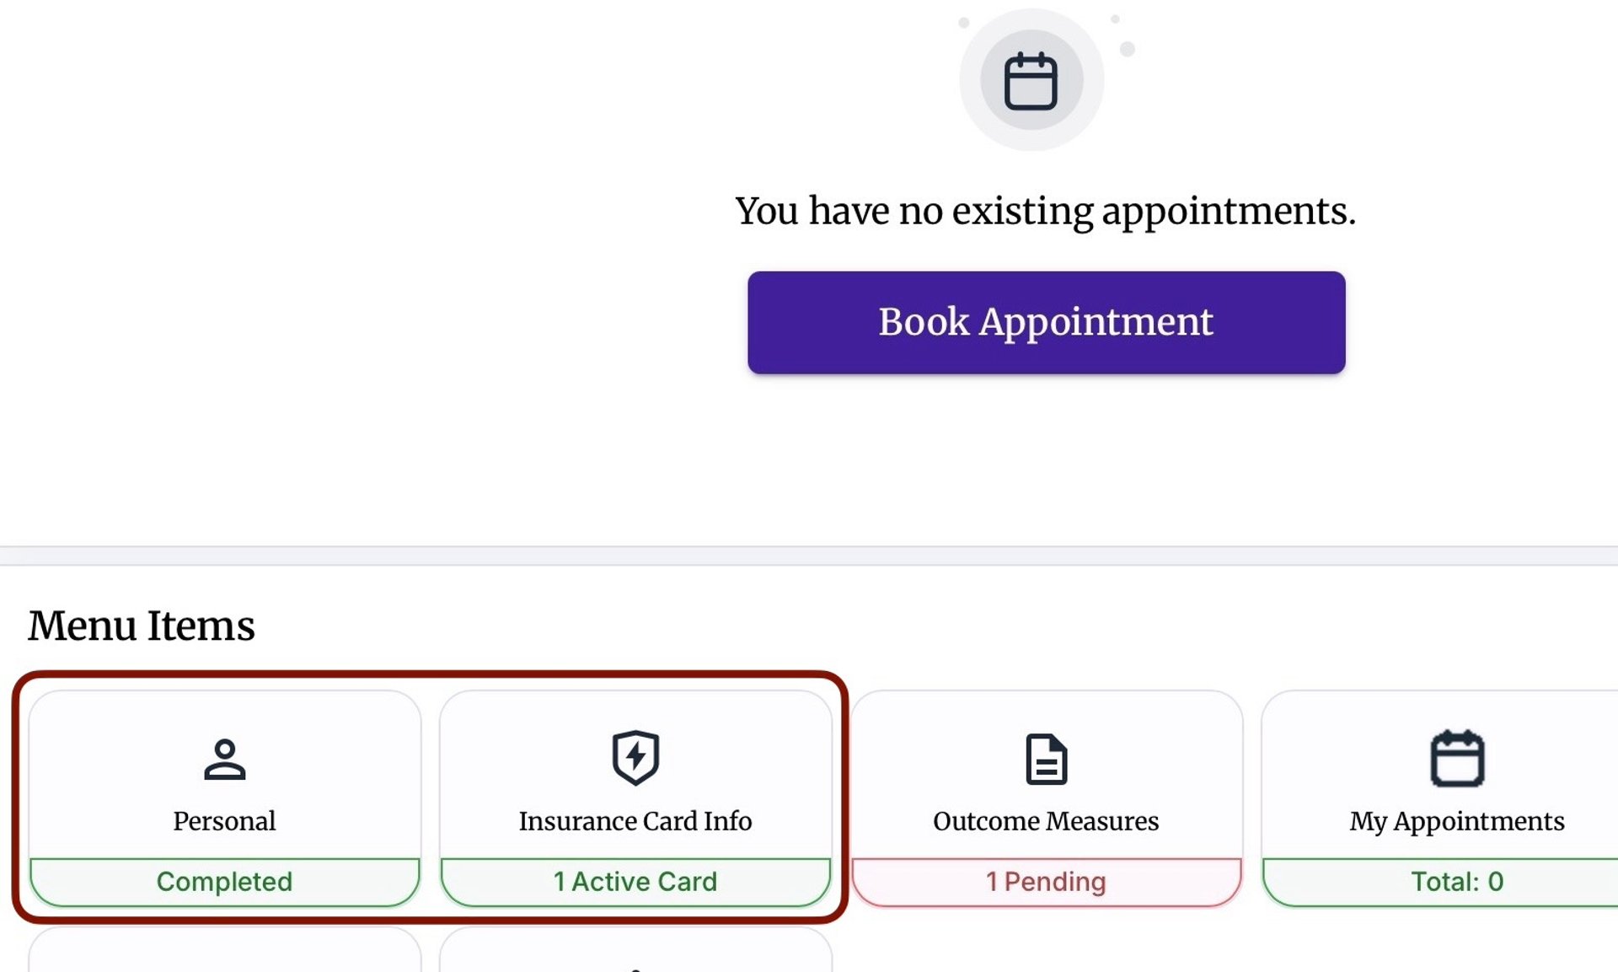Click the large calendar icon above the no-appointments message

point(1031,81)
